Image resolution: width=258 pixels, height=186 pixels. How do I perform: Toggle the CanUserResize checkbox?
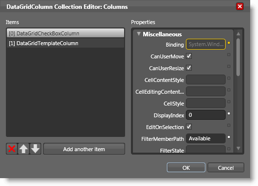pyautogui.click(x=189, y=68)
